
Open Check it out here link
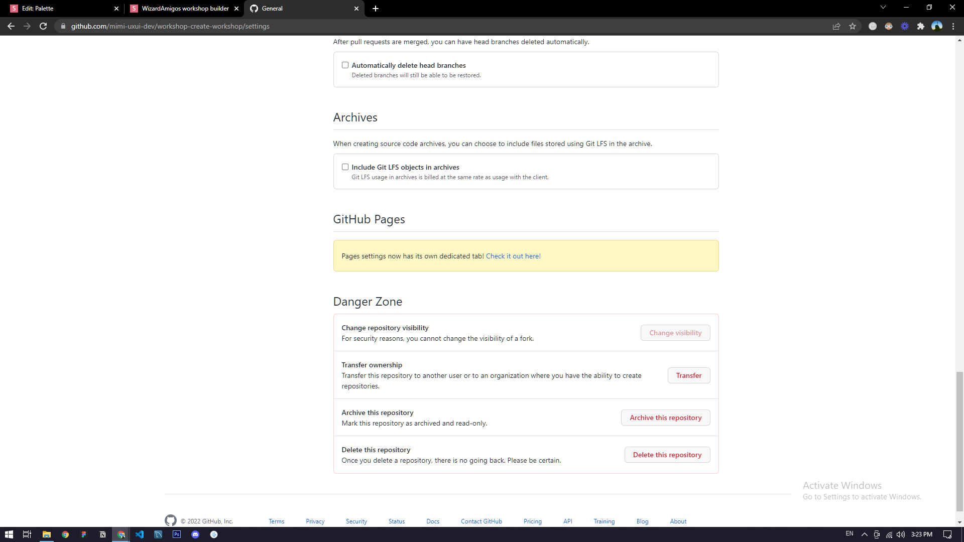513,256
